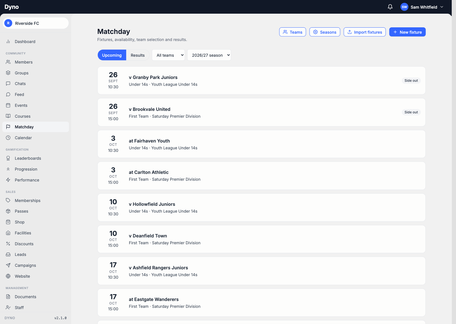
Task: Click the Performance lightning icon
Action: point(8,180)
